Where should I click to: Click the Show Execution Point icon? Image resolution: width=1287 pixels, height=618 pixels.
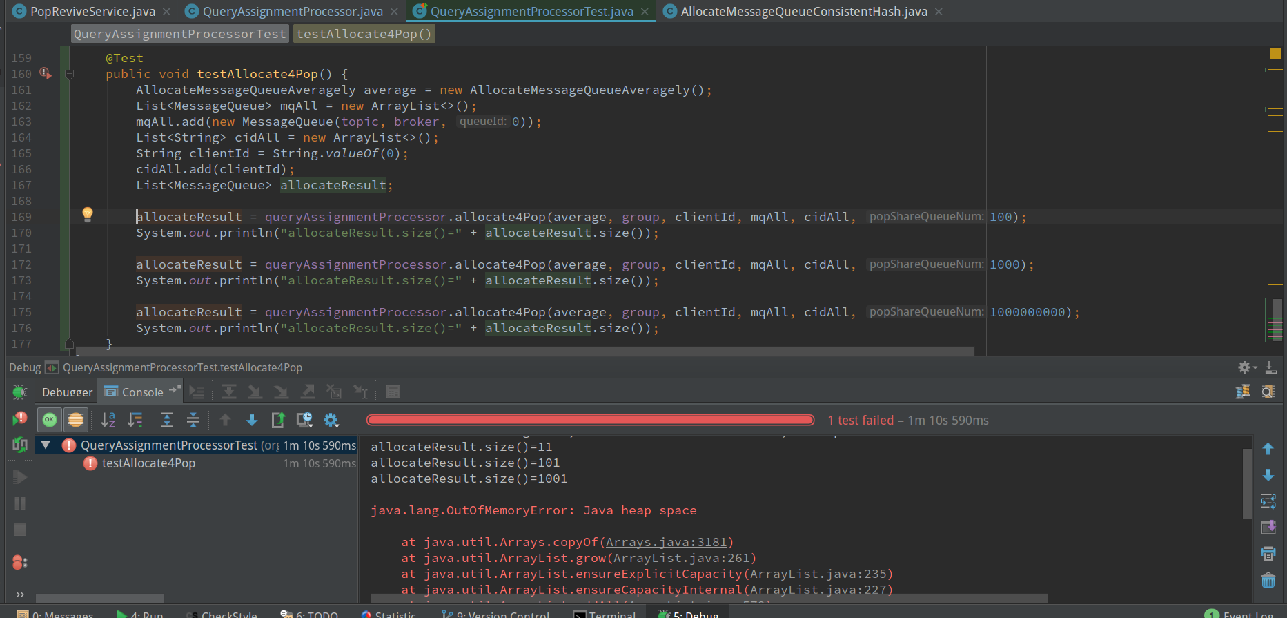(x=197, y=392)
